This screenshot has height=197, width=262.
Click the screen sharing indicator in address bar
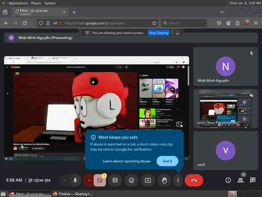[60, 23]
